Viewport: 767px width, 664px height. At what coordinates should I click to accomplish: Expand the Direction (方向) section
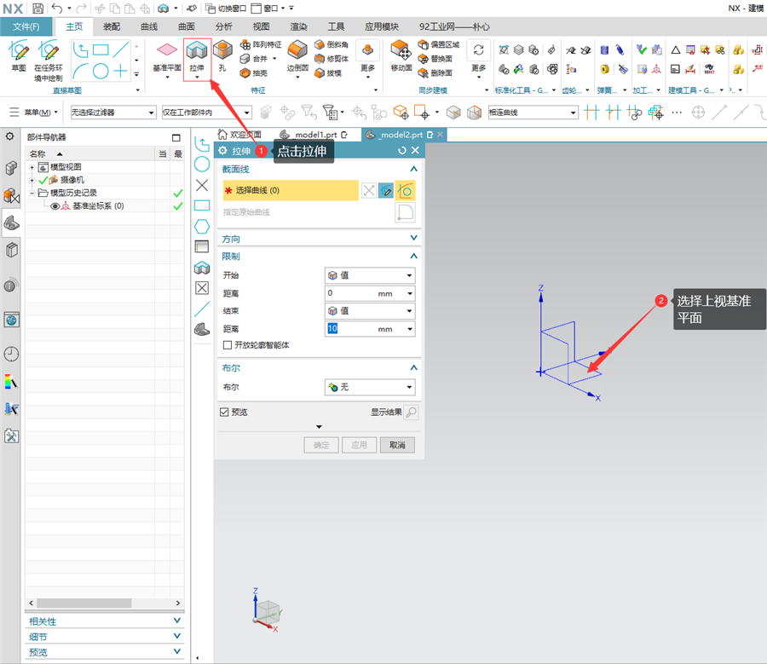click(414, 239)
